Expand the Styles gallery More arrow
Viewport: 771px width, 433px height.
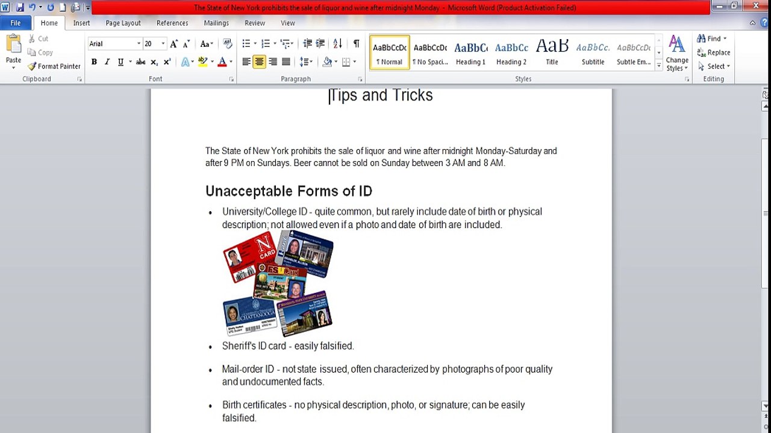658,65
